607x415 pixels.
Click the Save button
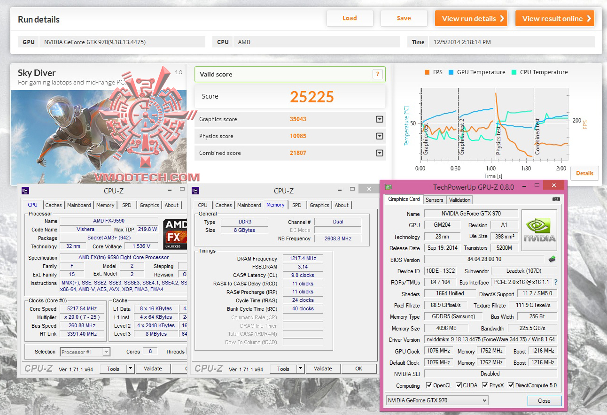coord(404,18)
